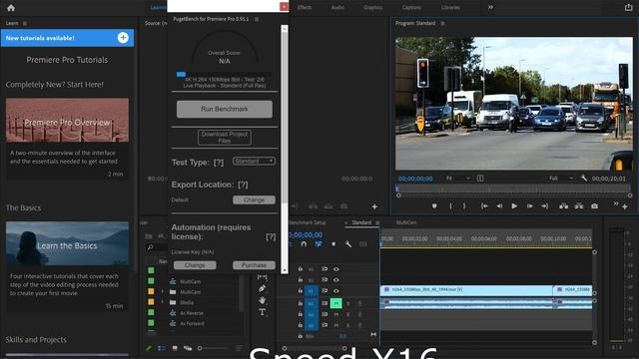Hide the V1 track eye icon

pos(336,290)
